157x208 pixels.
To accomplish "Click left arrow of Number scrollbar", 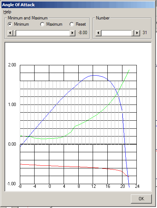I will [99, 33].
